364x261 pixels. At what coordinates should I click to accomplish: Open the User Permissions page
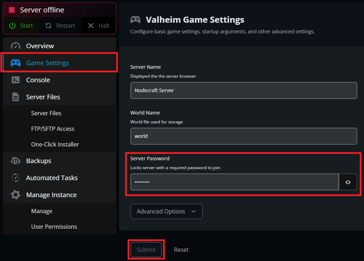coord(54,226)
